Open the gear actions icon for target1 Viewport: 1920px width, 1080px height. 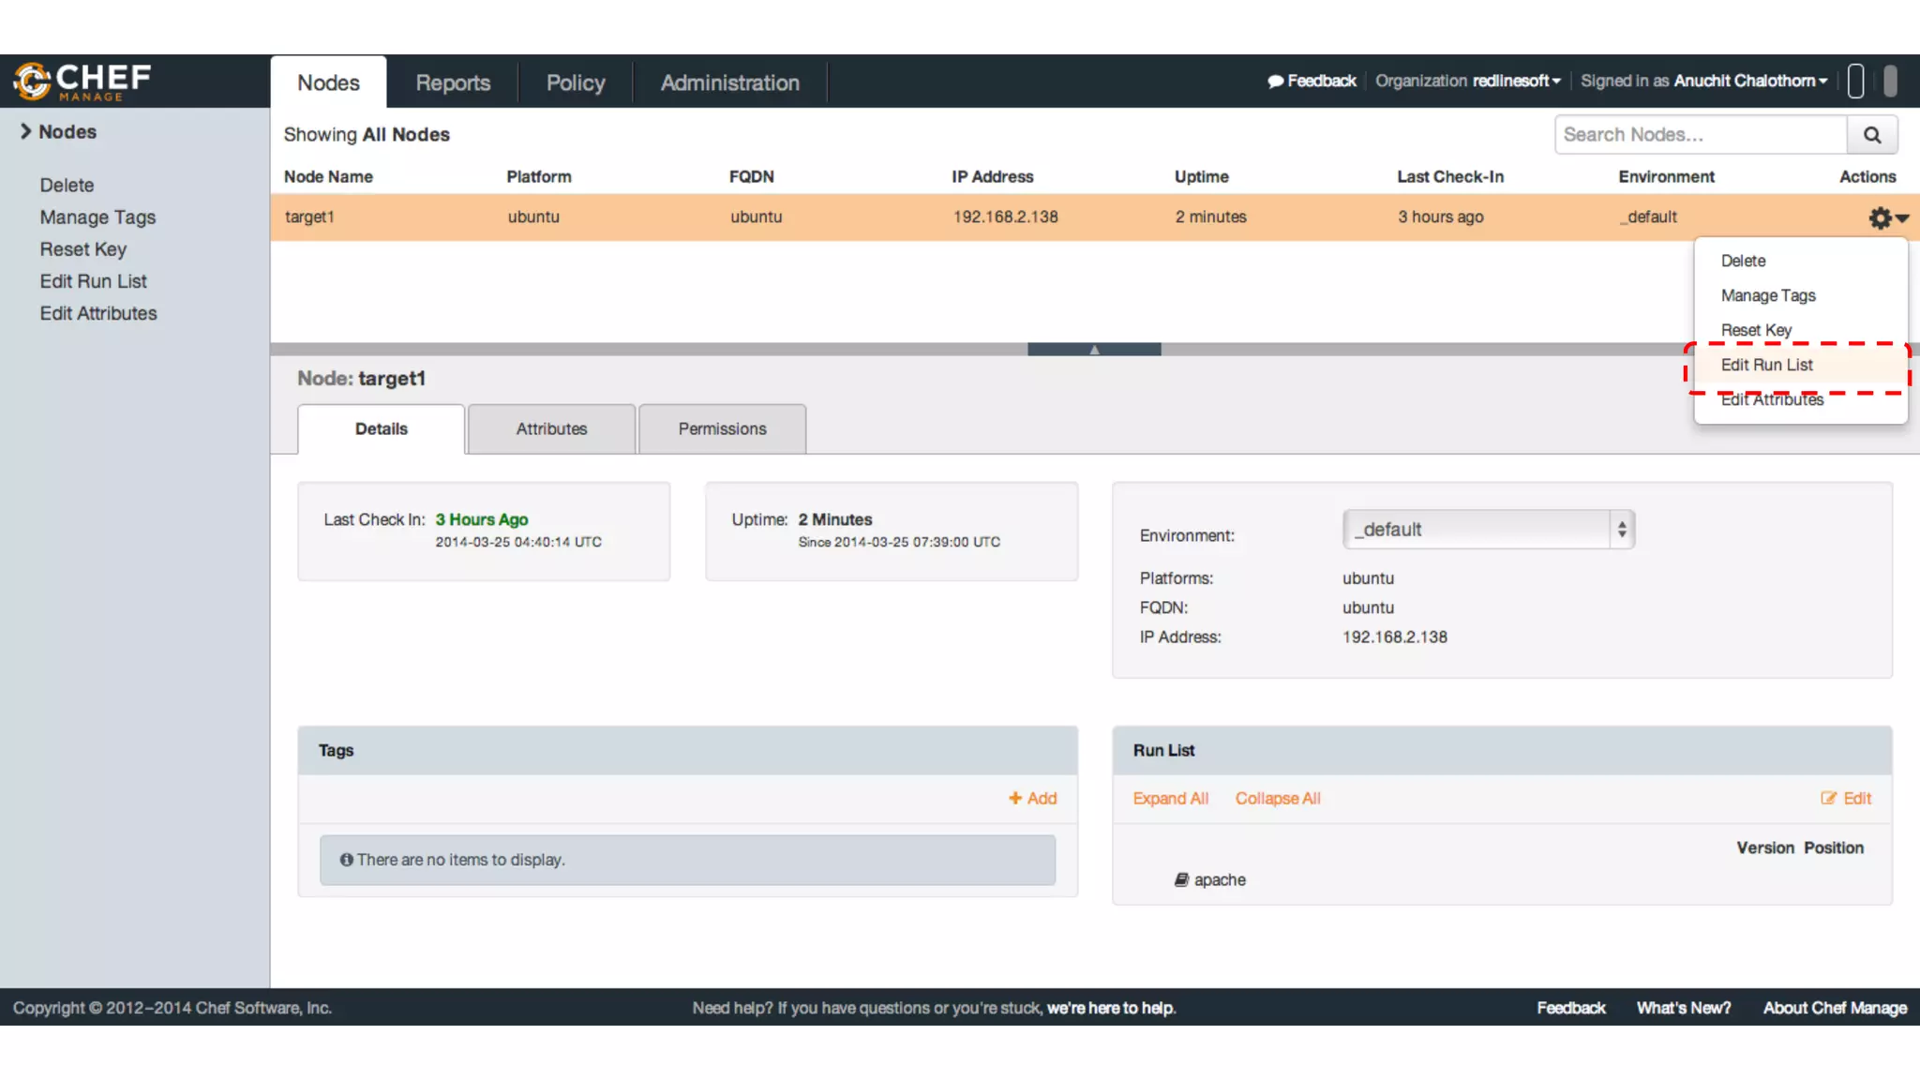[1881, 217]
